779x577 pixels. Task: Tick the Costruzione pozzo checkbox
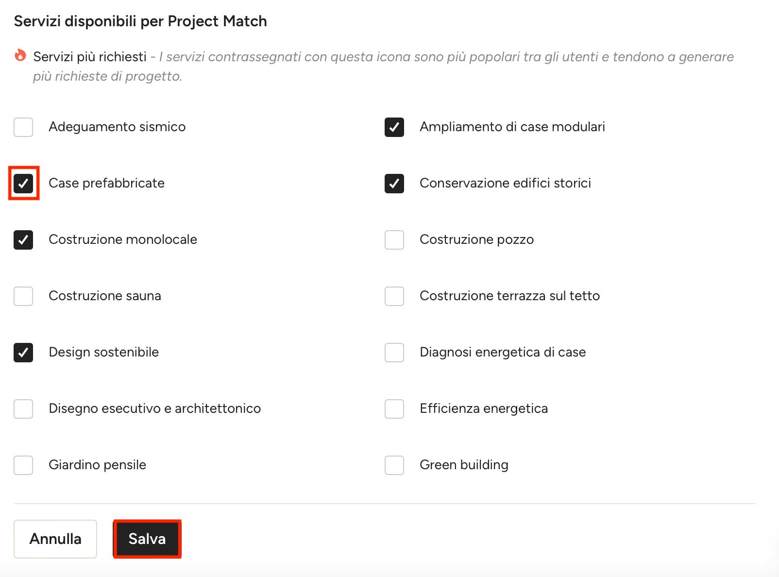pos(394,240)
